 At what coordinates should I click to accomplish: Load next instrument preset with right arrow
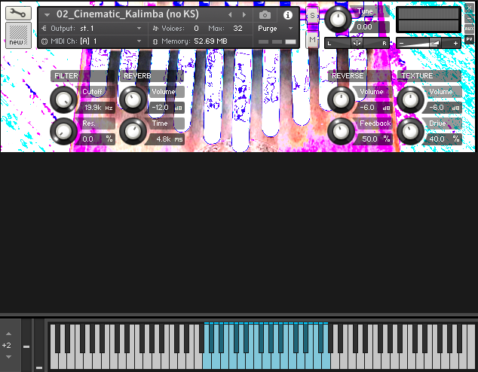(244, 14)
